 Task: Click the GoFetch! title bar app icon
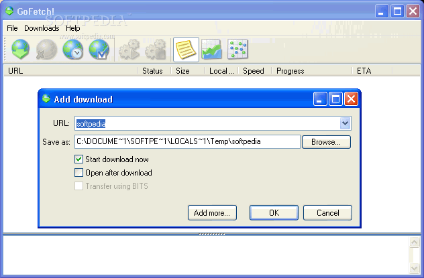point(9,11)
